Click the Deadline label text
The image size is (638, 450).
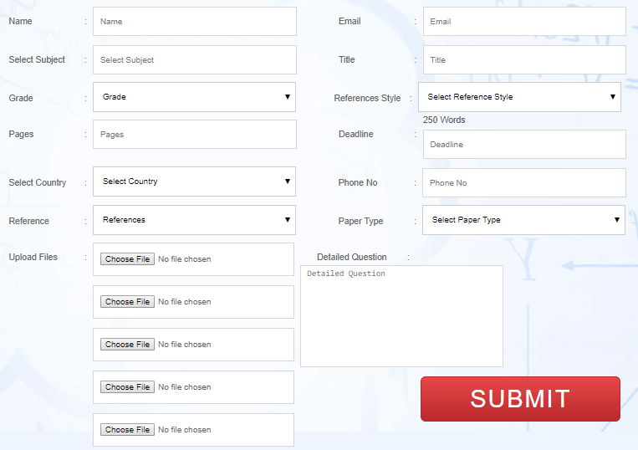coord(355,135)
